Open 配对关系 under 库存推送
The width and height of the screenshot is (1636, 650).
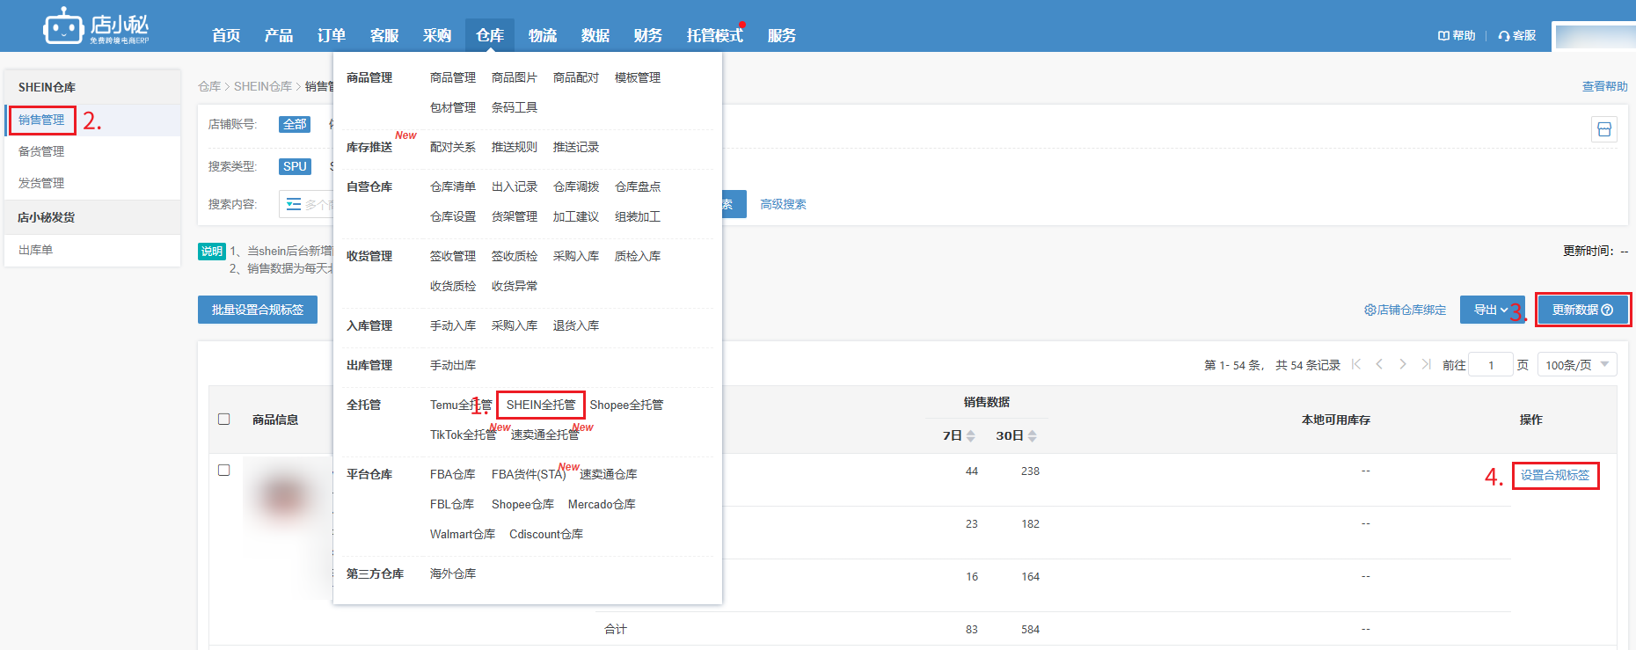[453, 147]
